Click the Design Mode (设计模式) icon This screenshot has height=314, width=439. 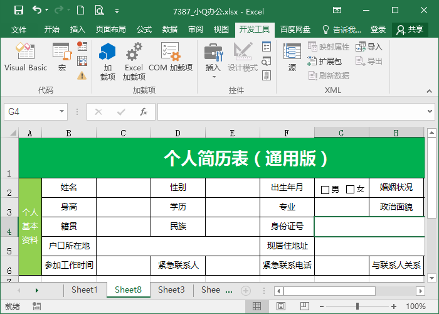[243, 58]
